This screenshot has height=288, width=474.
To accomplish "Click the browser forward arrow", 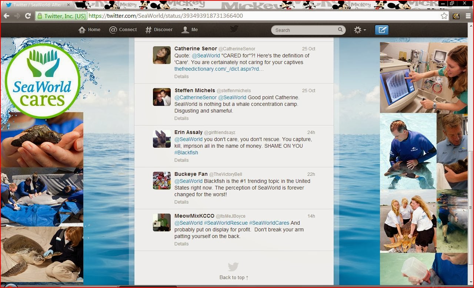I will [17, 16].
